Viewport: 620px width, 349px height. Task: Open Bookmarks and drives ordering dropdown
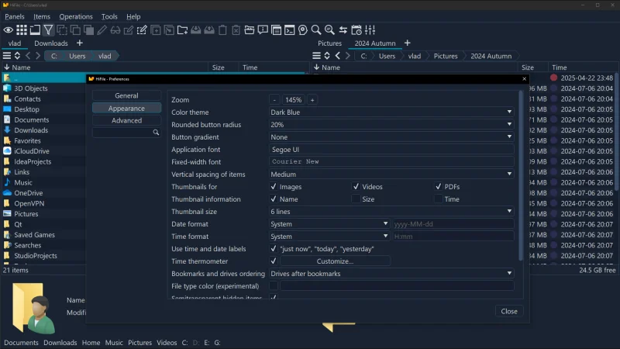click(x=391, y=274)
